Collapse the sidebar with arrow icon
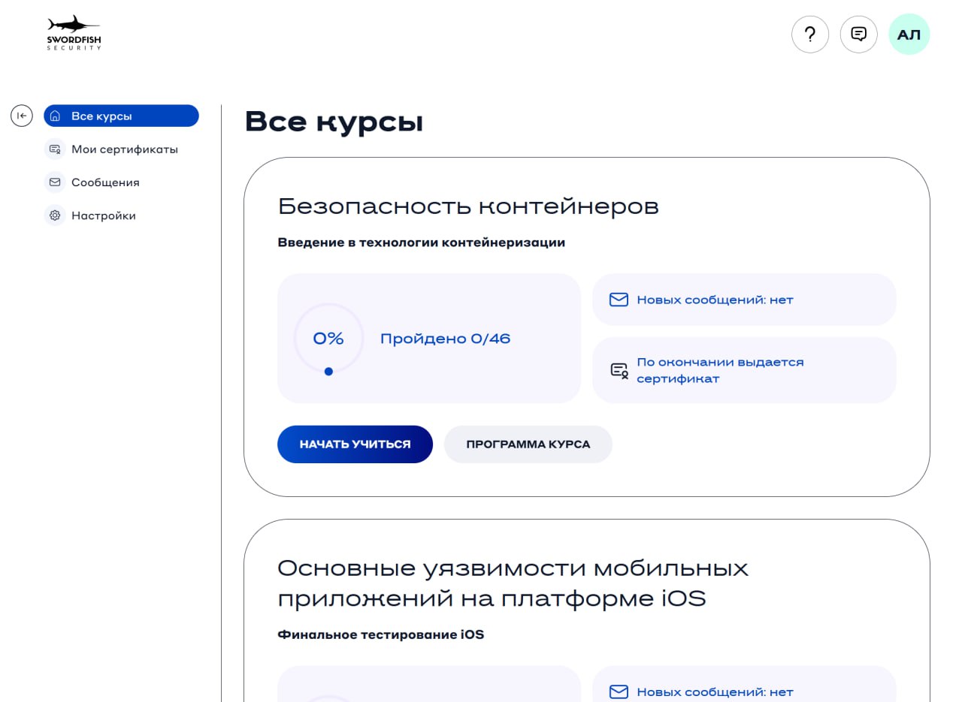Image resolution: width=962 pixels, height=702 pixels. tap(22, 116)
